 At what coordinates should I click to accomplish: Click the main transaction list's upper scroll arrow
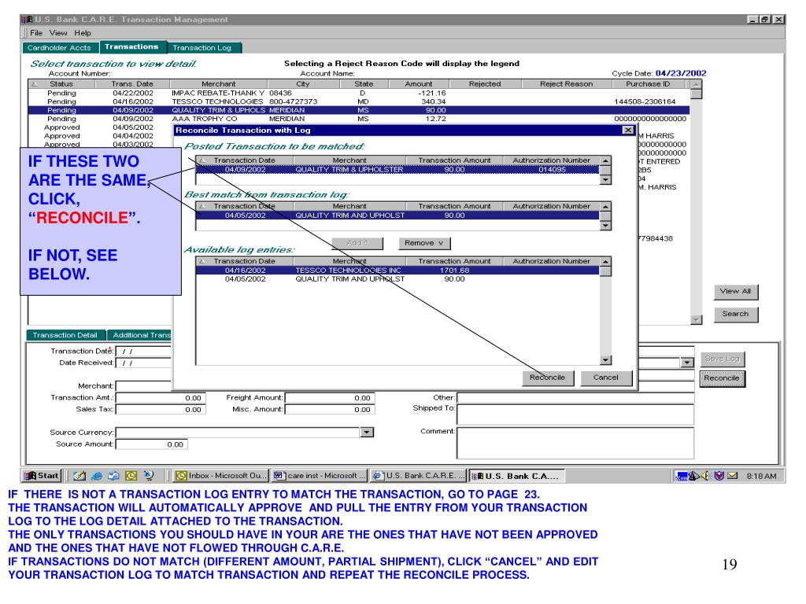coord(696,84)
